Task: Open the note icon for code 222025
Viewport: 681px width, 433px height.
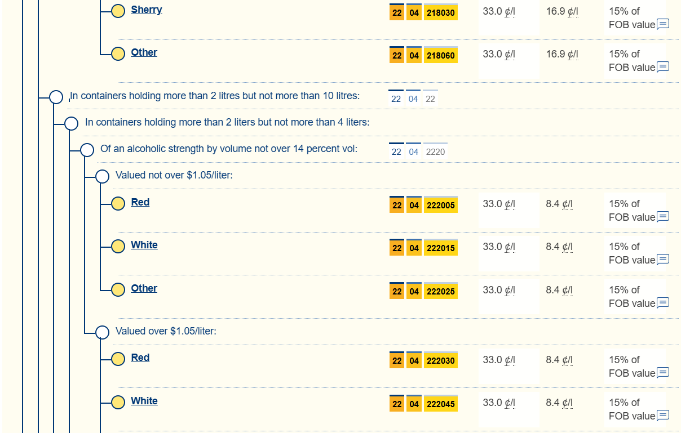Action: point(663,303)
